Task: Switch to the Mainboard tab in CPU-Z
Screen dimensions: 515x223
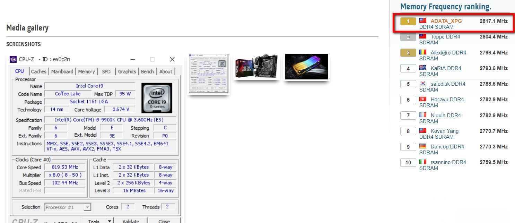Action: (x=62, y=71)
